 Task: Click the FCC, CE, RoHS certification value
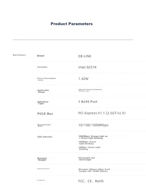click(x=91, y=181)
